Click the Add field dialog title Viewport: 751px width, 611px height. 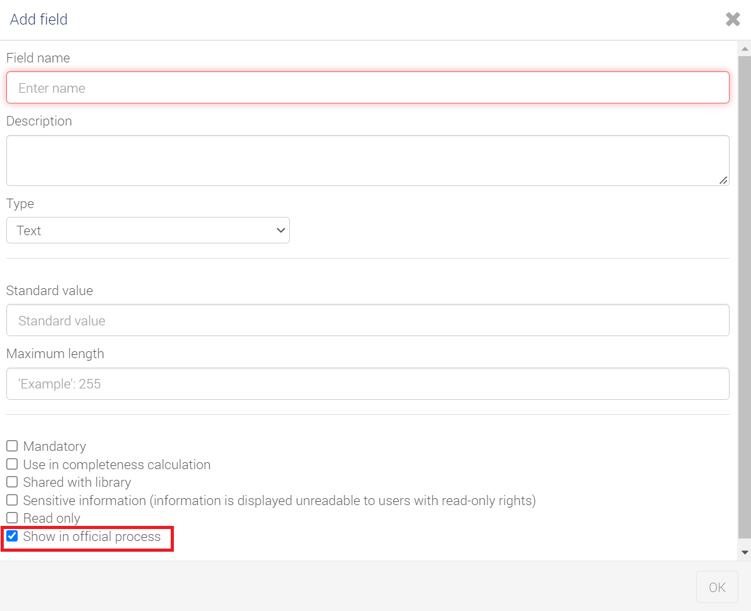(39, 19)
